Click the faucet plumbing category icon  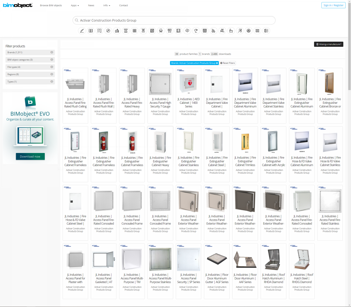[x=222, y=30]
